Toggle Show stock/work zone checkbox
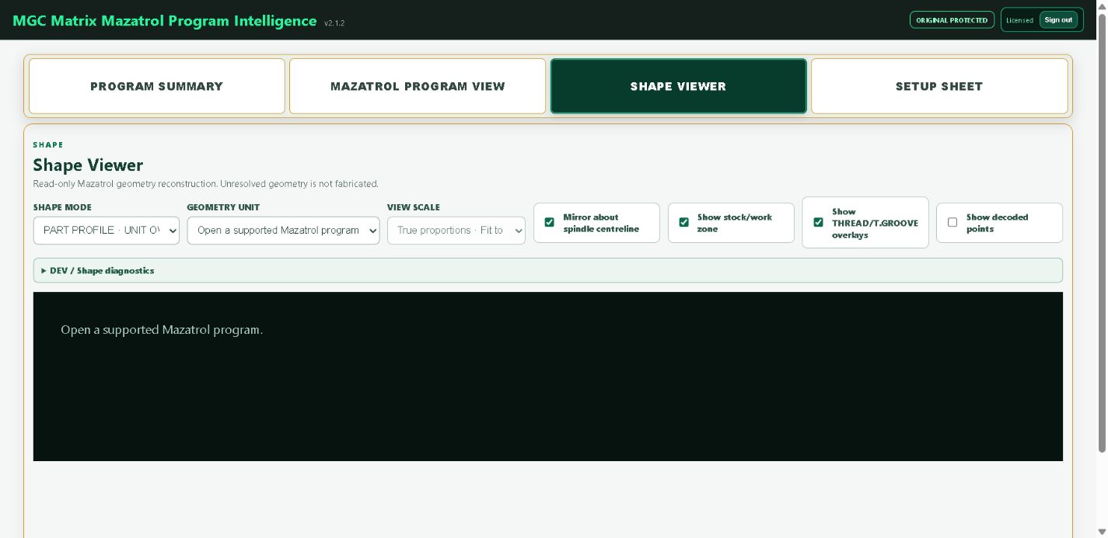This screenshot has height=538, width=1108. pyautogui.click(x=684, y=222)
